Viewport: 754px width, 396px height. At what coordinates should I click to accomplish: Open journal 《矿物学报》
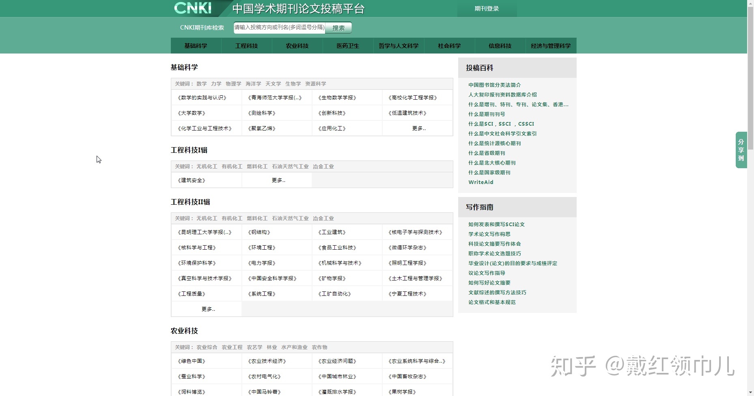click(332, 278)
